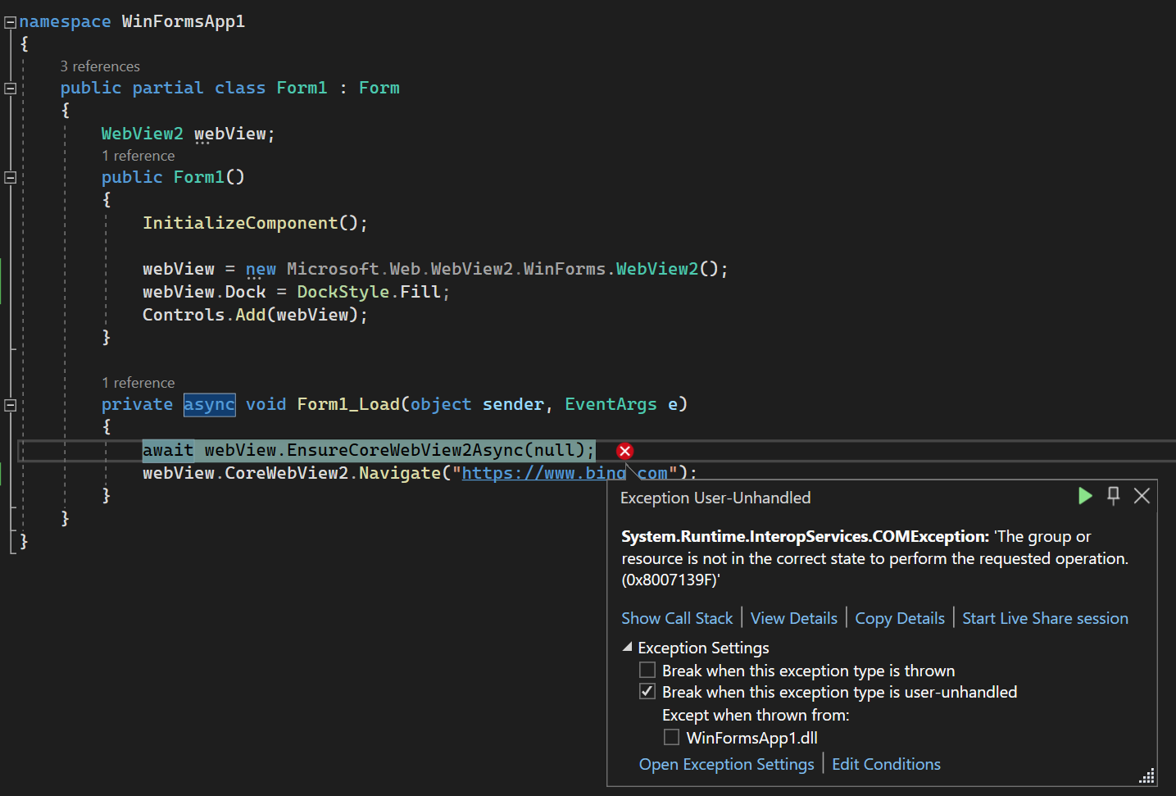Click the Exception User-Unhandled title
The height and width of the screenshot is (796, 1176).
(715, 498)
